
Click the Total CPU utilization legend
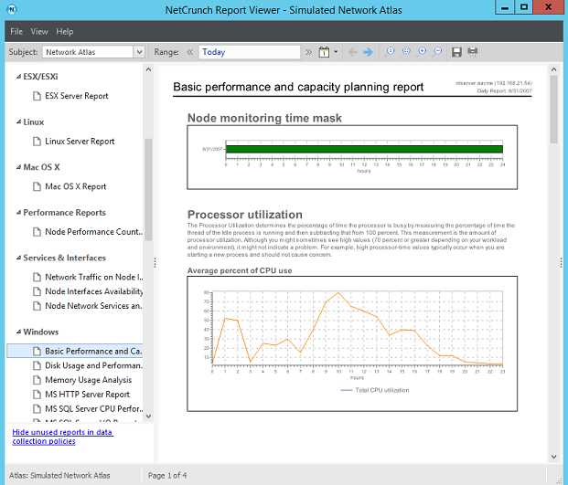375,390
